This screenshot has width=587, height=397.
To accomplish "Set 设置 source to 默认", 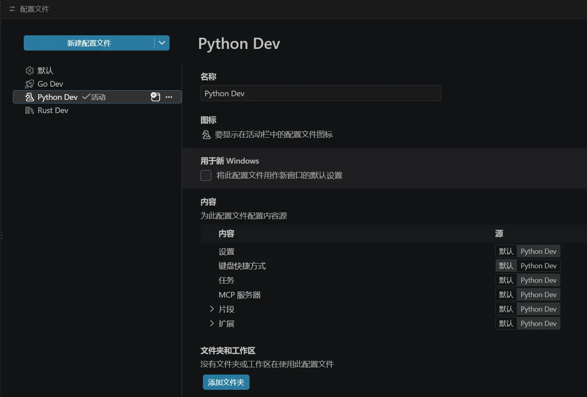I will pos(506,251).
